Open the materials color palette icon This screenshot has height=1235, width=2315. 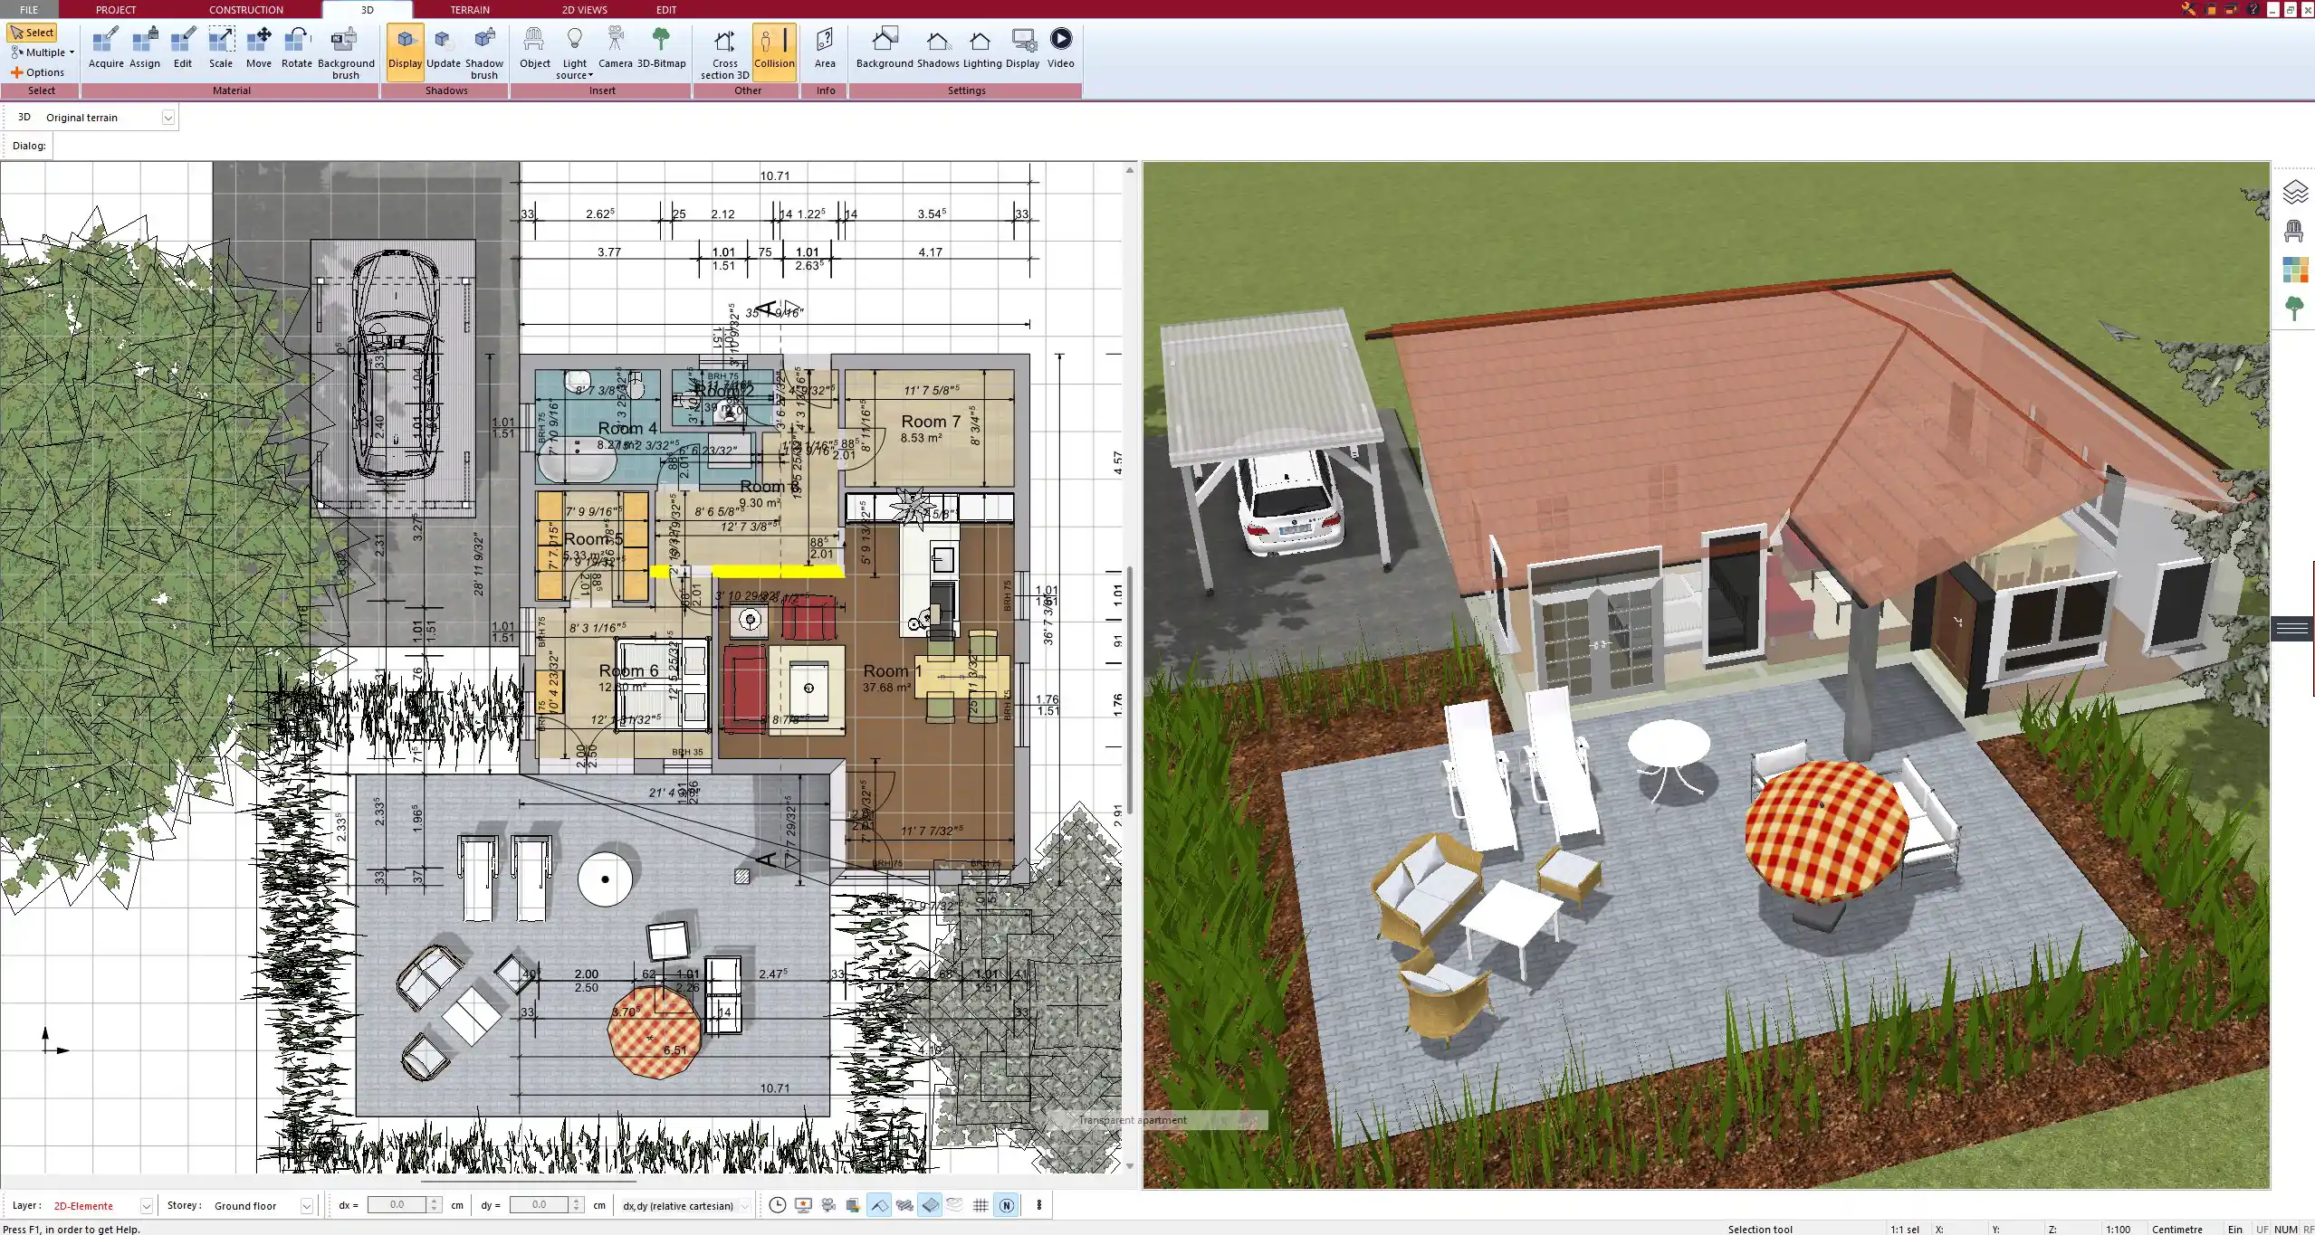pyautogui.click(x=2295, y=270)
